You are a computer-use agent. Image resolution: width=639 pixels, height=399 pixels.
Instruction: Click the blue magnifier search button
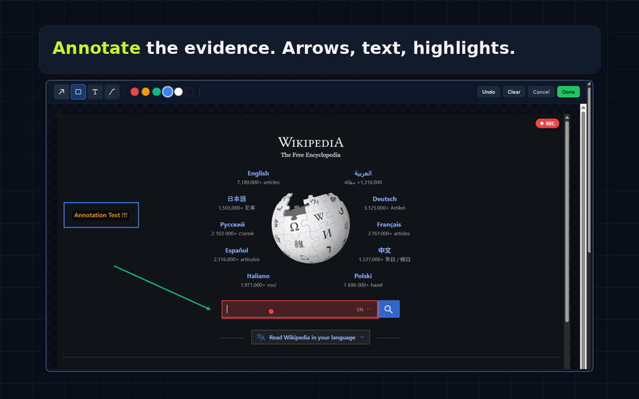[x=389, y=309]
